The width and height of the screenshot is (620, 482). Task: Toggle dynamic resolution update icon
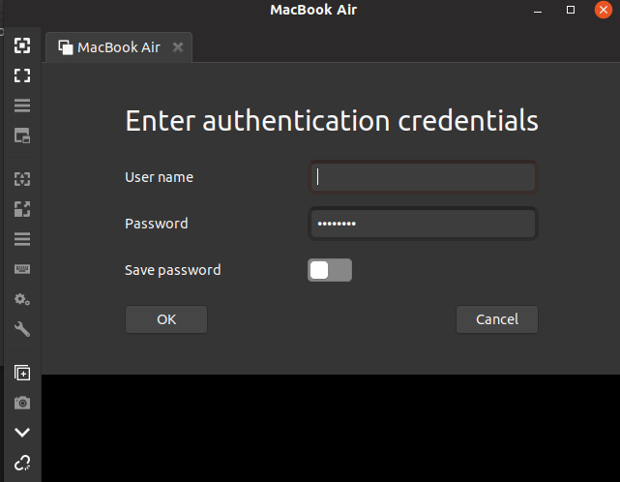pyautogui.click(x=22, y=136)
